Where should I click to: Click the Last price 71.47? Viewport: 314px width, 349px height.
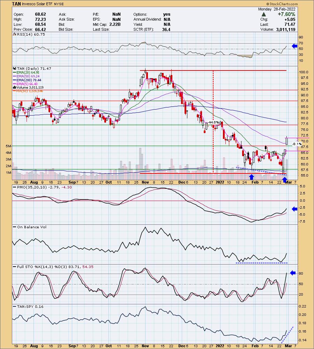coord(290,24)
